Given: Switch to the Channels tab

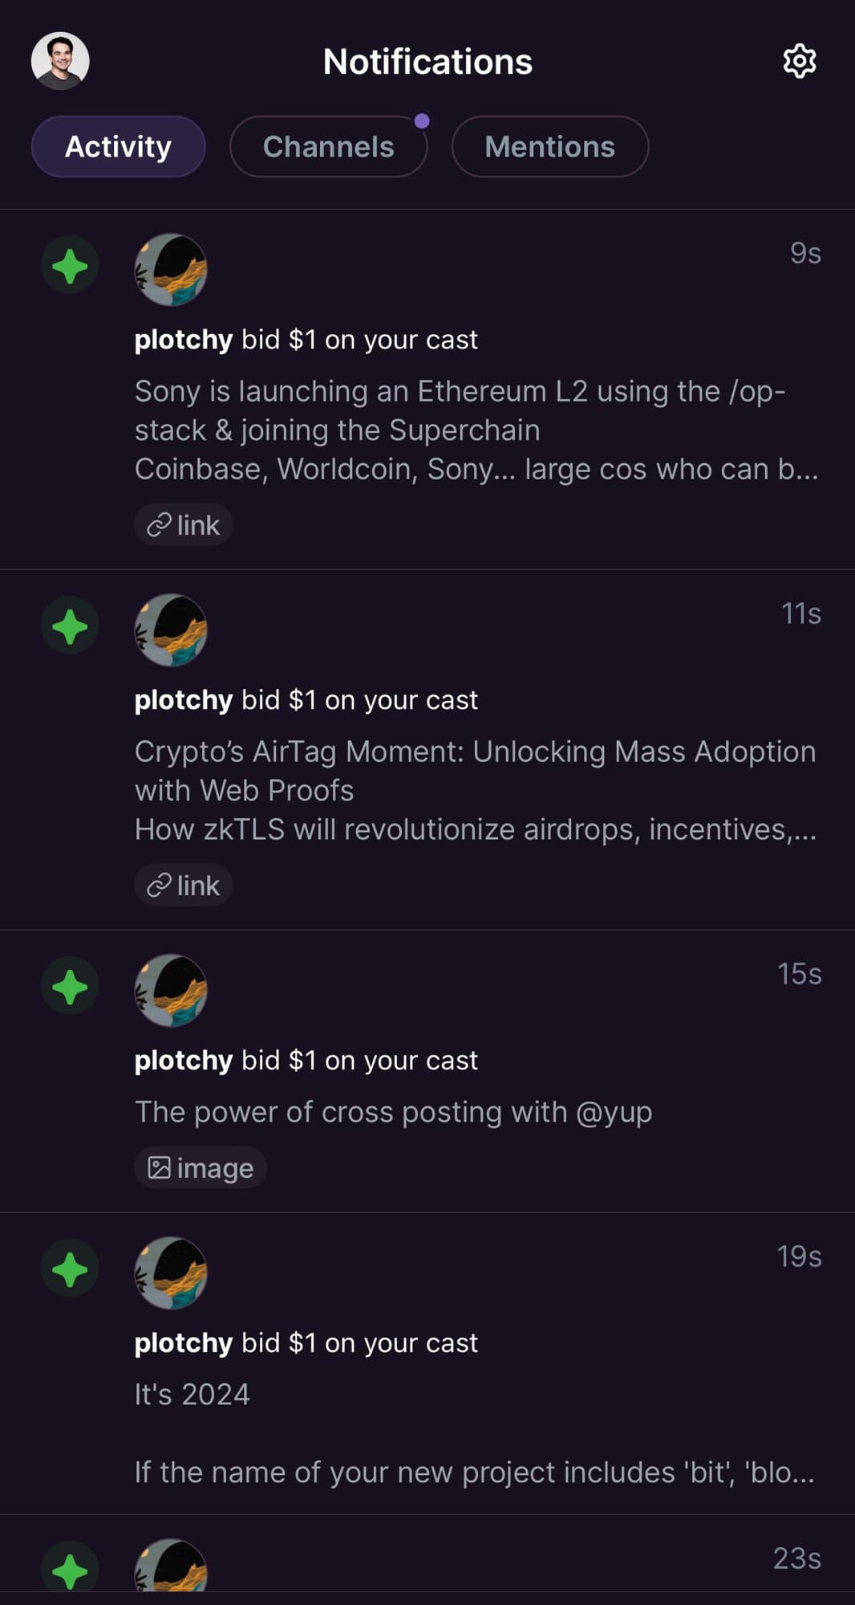Looking at the screenshot, I should (328, 146).
